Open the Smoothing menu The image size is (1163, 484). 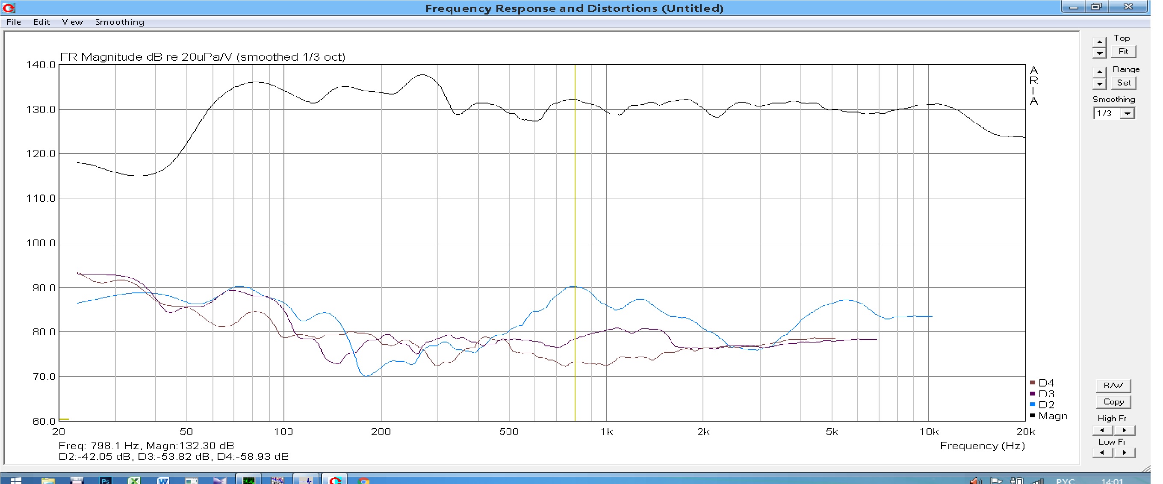(x=119, y=22)
